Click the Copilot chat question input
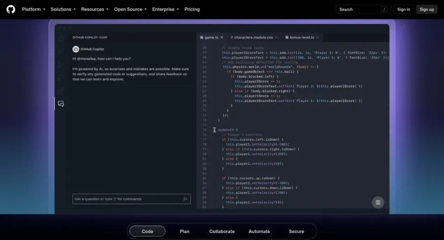 pyautogui.click(x=131, y=199)
